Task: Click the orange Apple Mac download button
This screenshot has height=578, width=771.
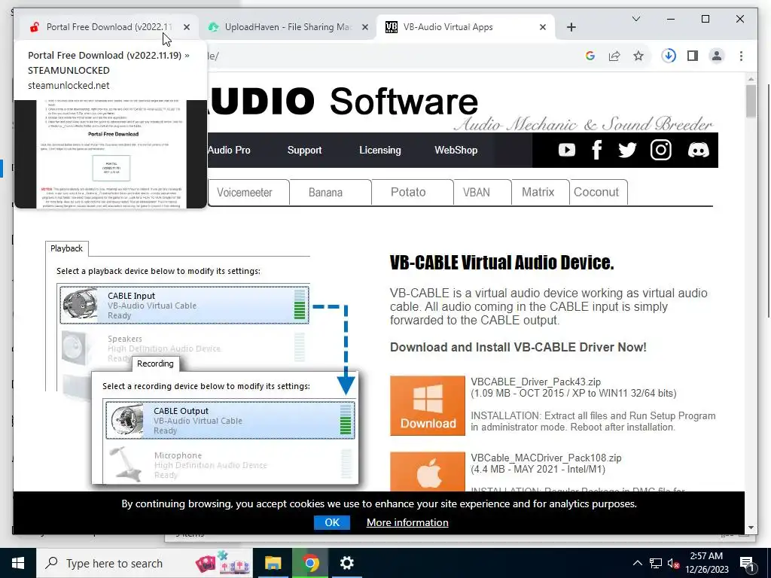Action: [x=428, y=472]
